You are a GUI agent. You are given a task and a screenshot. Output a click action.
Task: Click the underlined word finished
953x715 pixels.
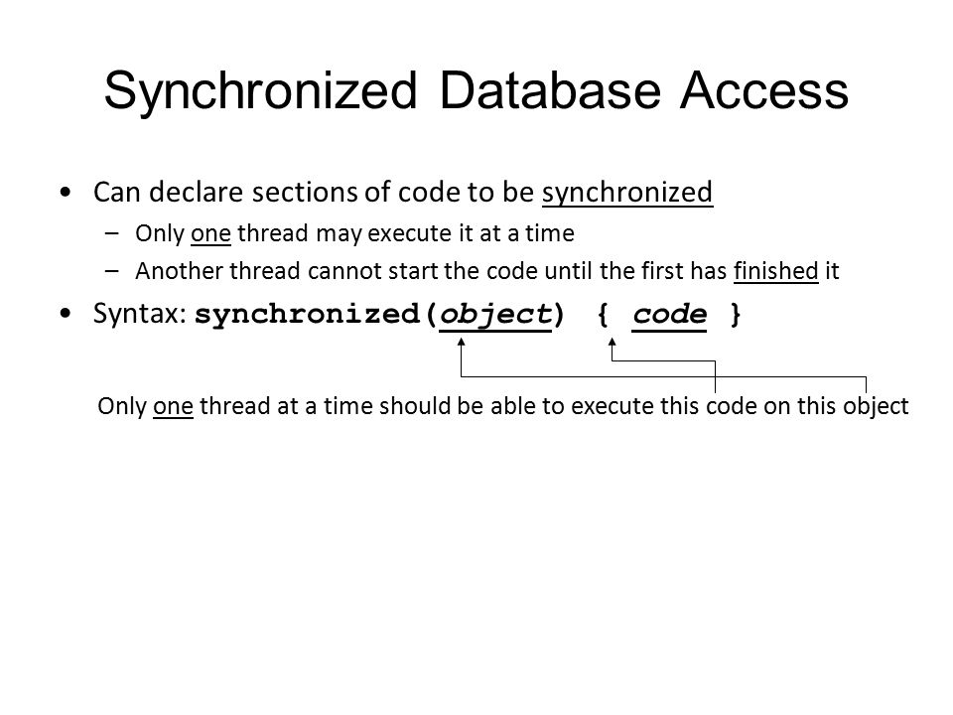[x=775, y=271]
